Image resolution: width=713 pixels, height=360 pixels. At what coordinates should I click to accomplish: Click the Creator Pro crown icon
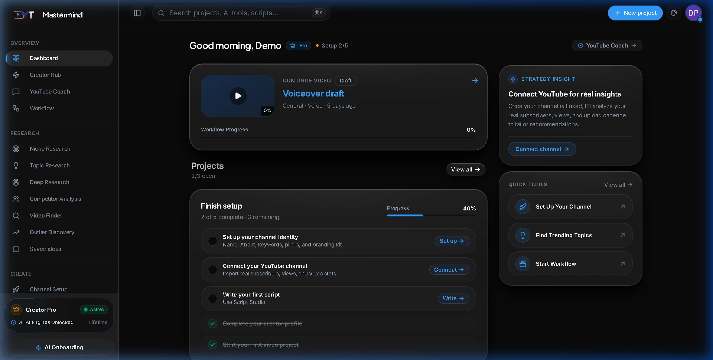tap(16, 309)
